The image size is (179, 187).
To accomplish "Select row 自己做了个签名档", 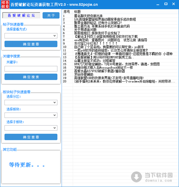I will pos(120,47).
